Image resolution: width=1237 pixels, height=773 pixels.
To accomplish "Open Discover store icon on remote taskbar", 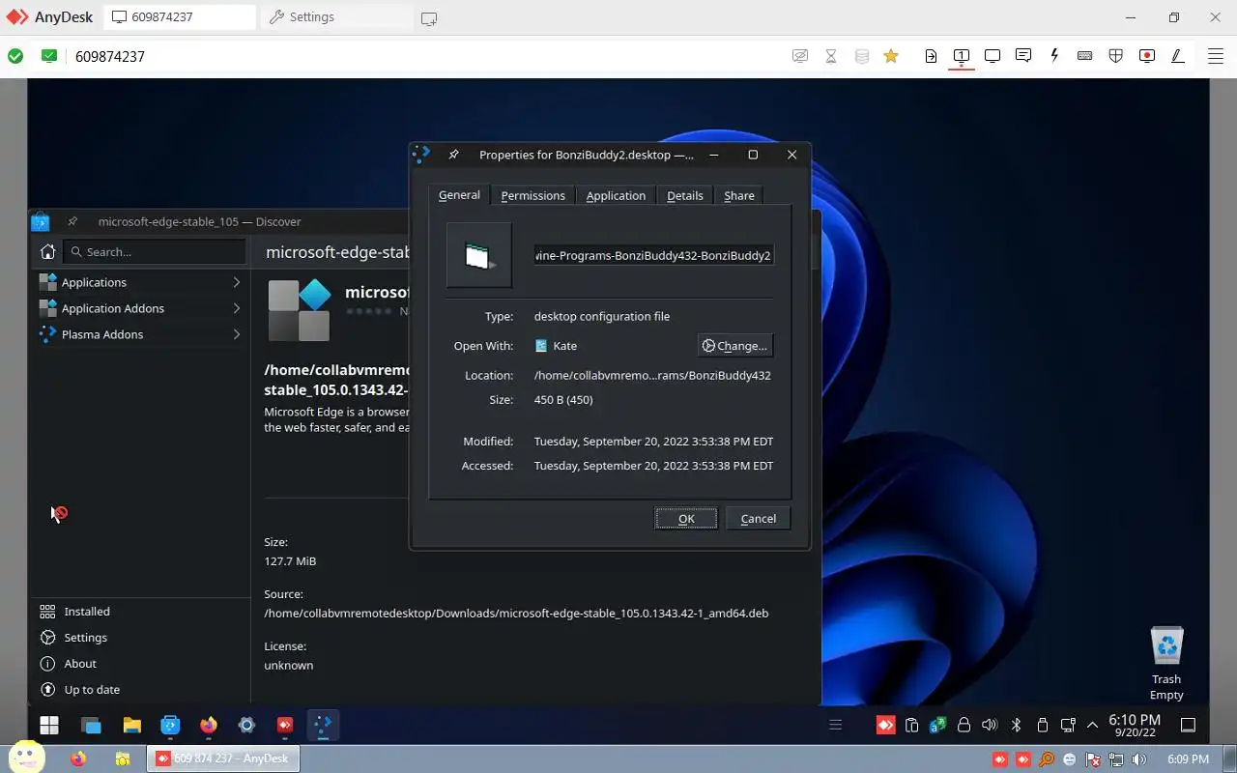I will pos(170,725).
